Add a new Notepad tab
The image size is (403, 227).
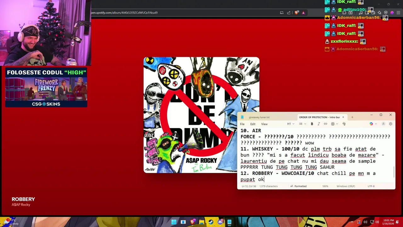[x=352, y=117]
